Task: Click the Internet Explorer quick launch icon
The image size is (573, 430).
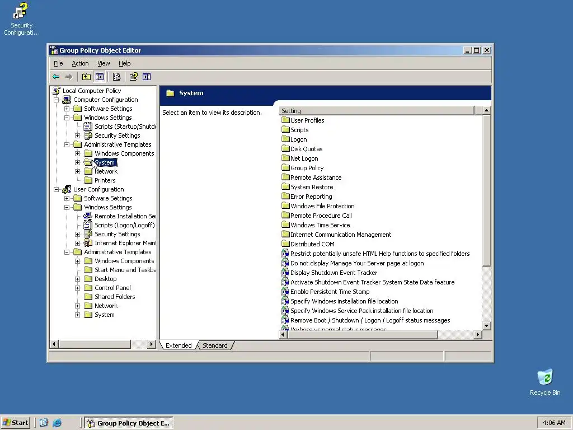Action: (x=57, y=423)
